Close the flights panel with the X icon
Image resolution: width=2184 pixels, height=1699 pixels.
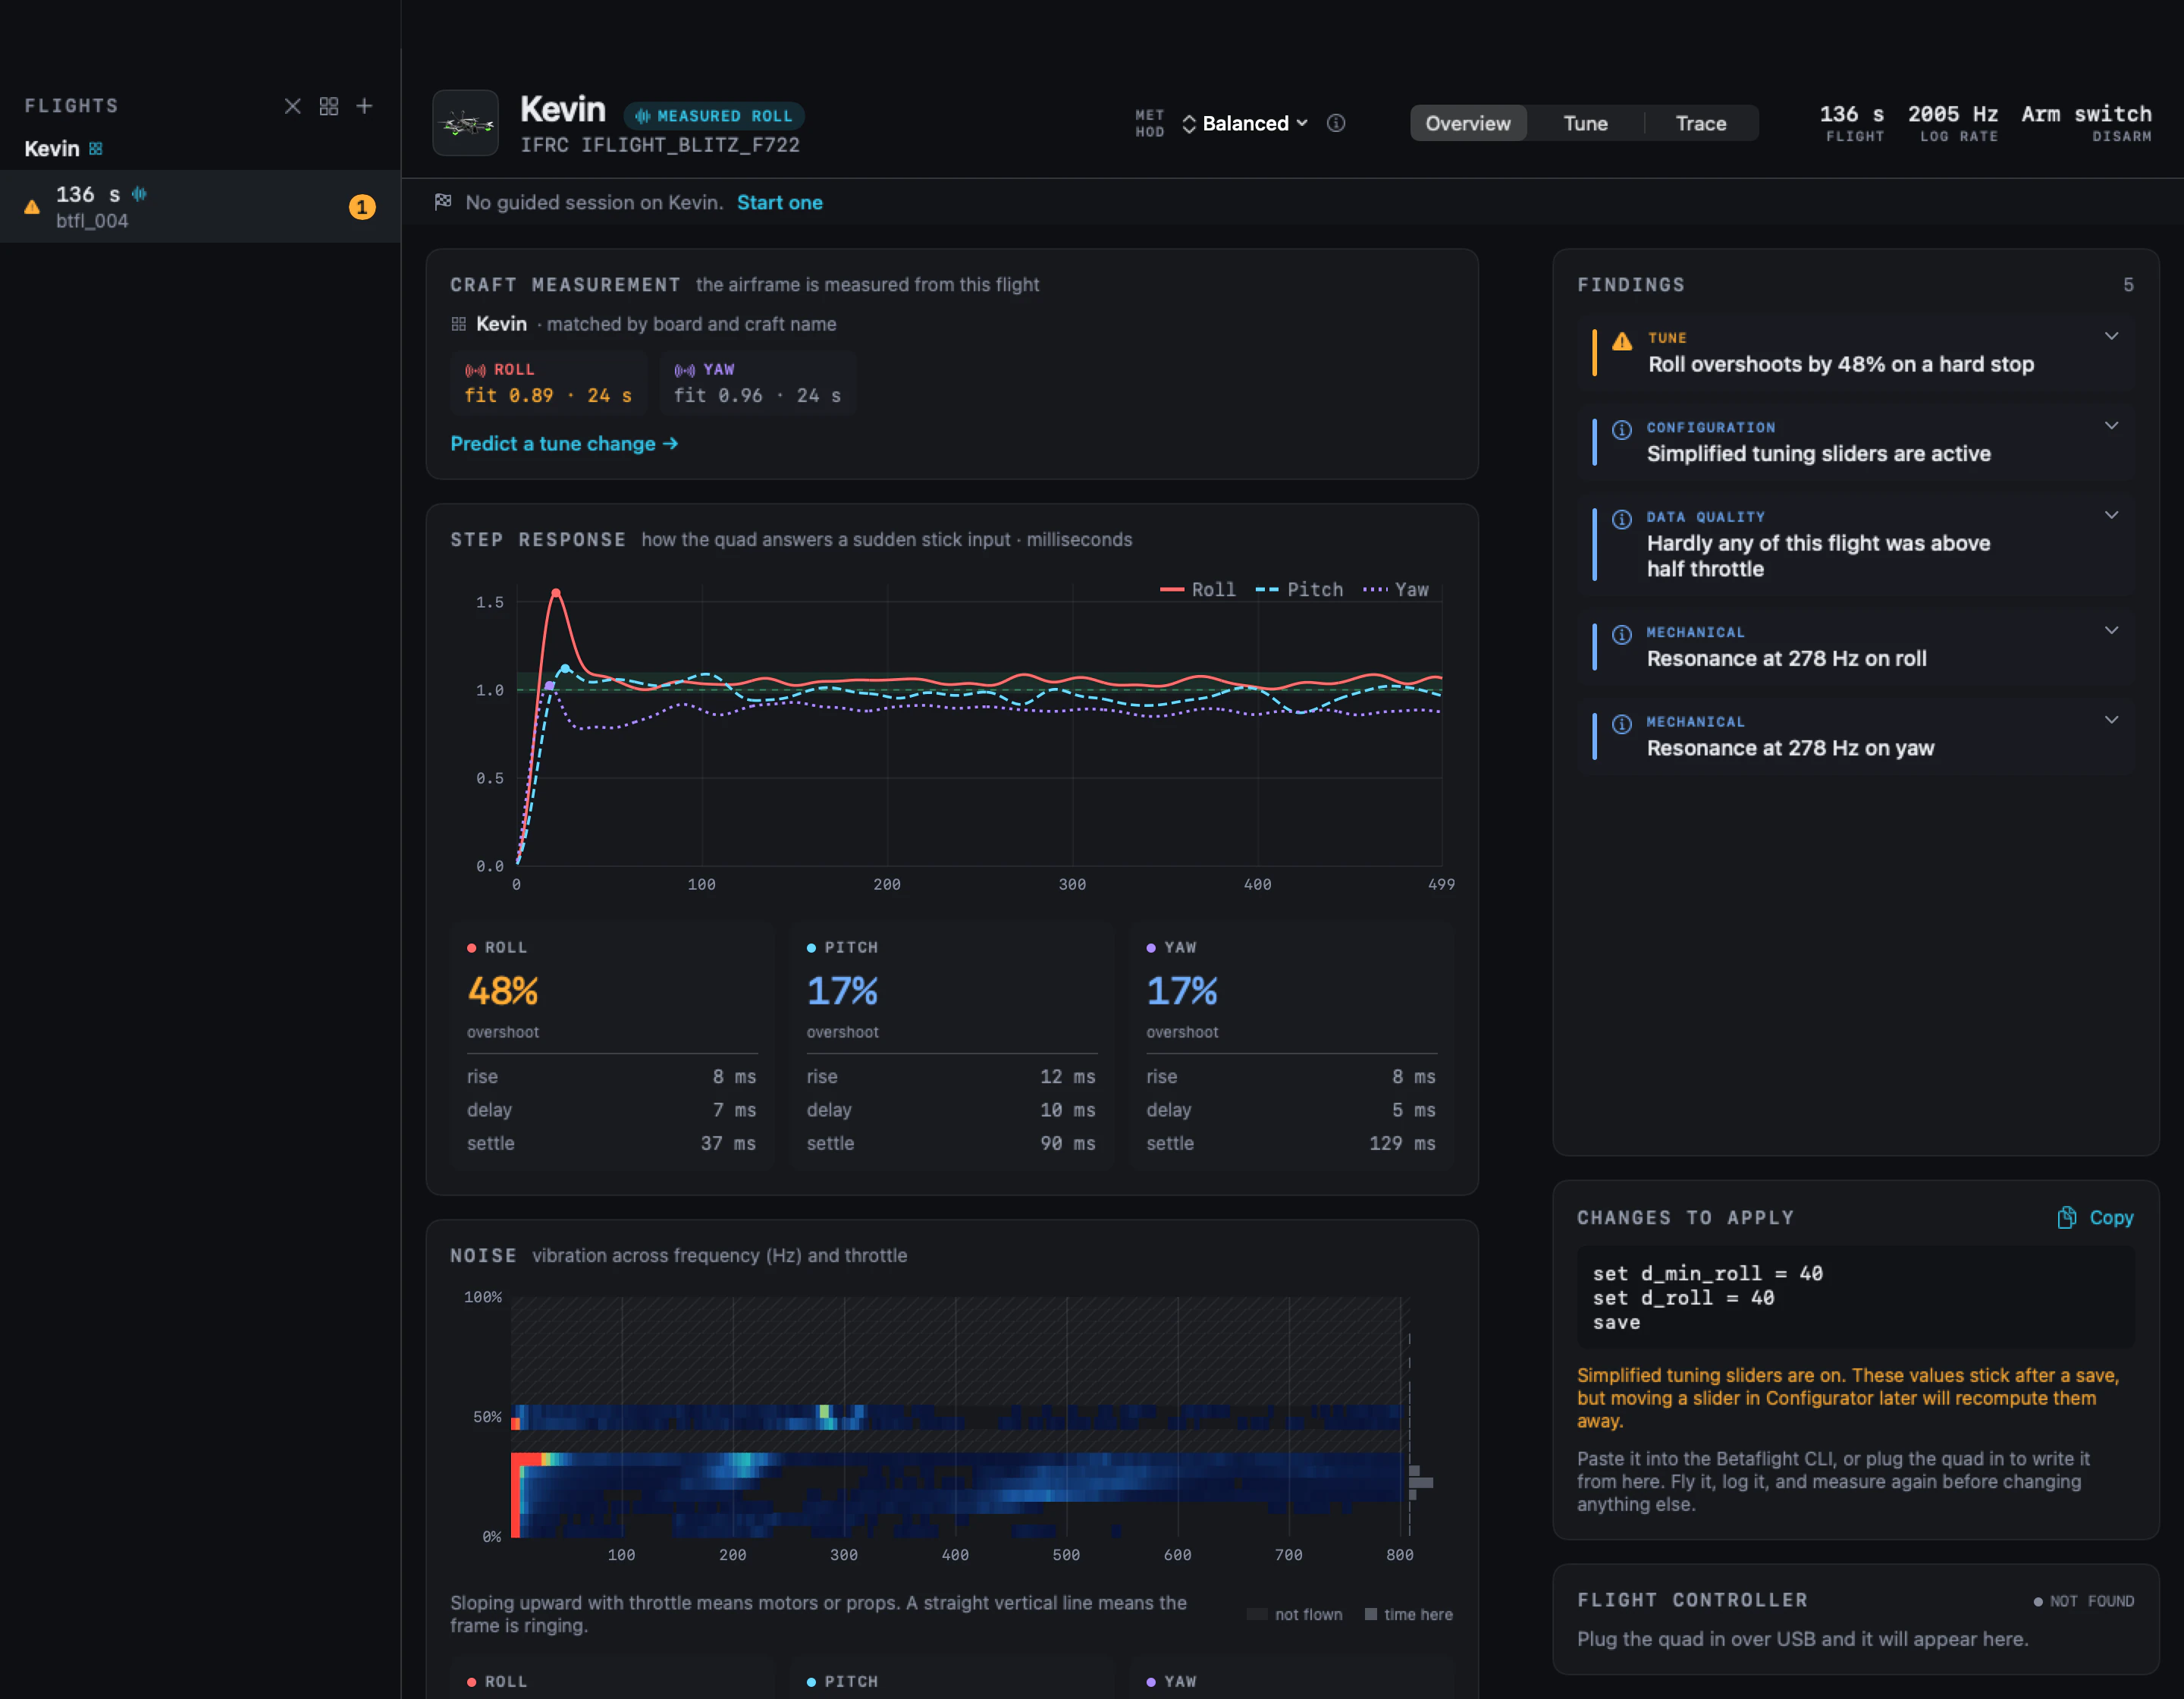coord(292,106)
